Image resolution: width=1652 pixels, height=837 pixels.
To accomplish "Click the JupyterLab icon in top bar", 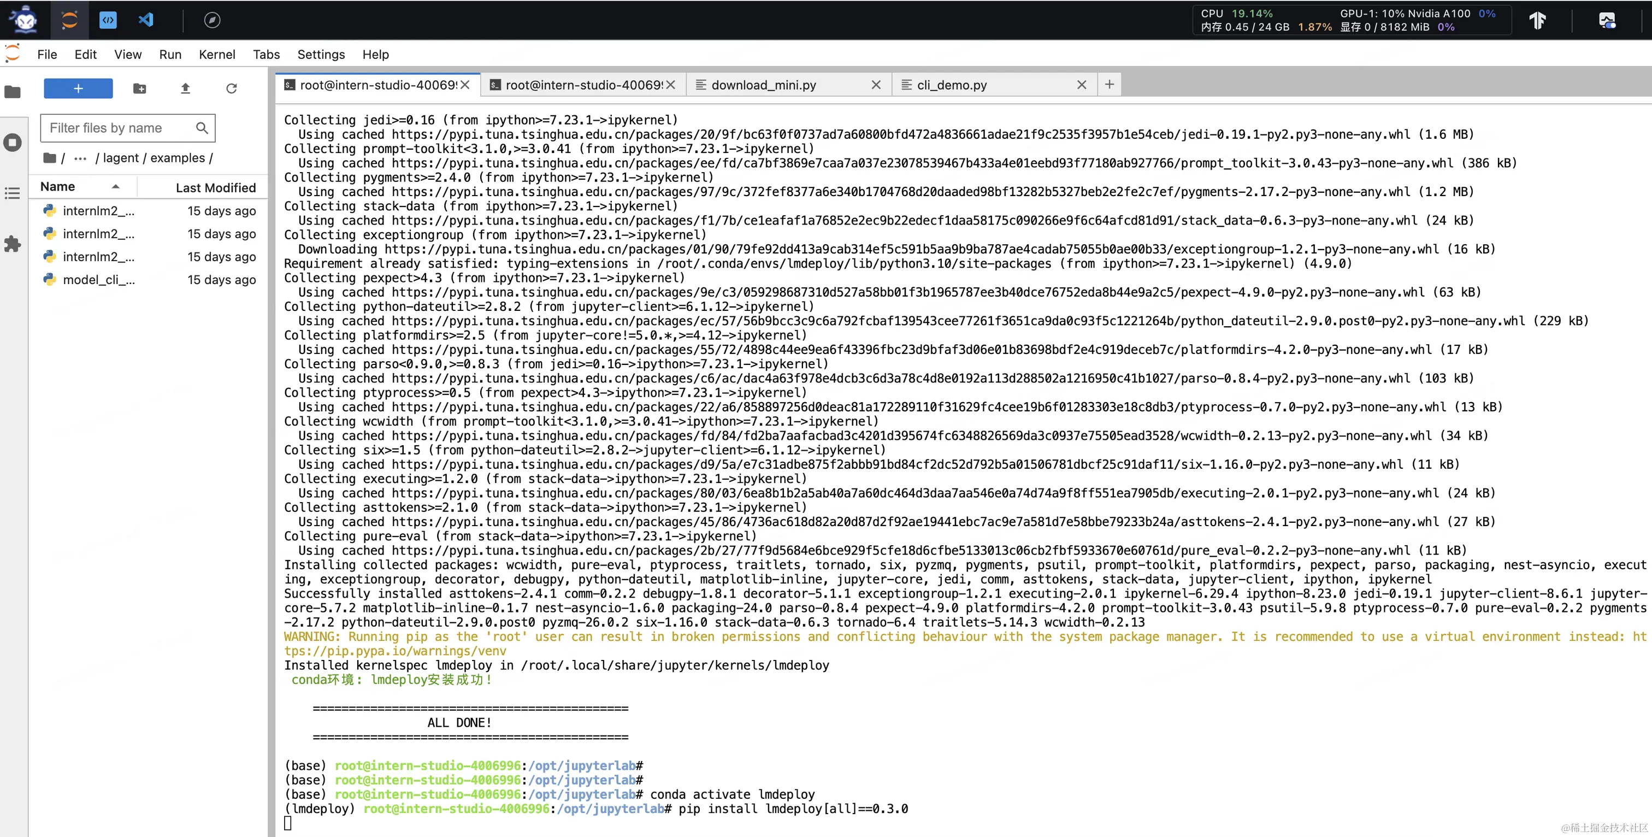I will [x=69, y=20].
